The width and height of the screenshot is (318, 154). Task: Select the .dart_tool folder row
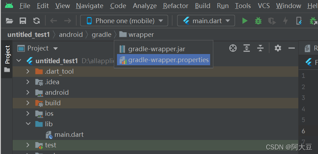155,72
